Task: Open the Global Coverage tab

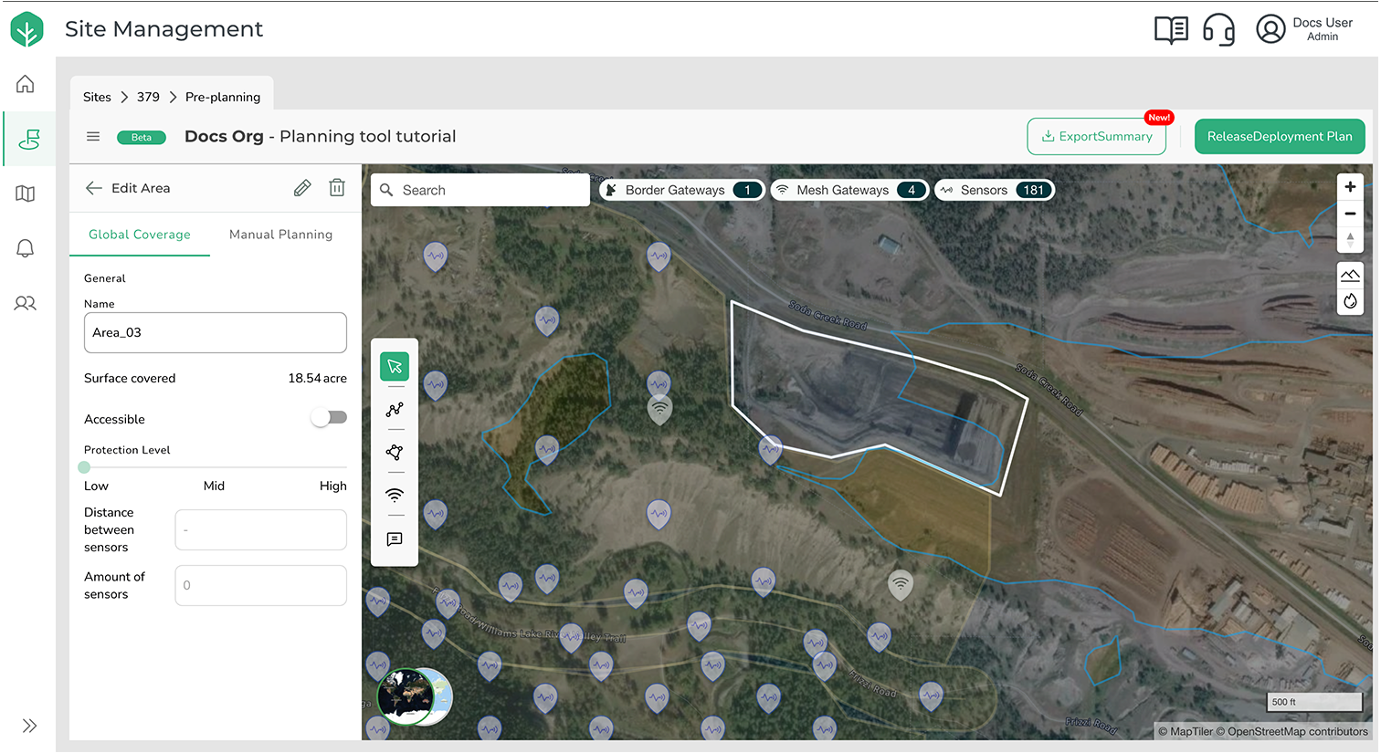Action: [140, 235]
